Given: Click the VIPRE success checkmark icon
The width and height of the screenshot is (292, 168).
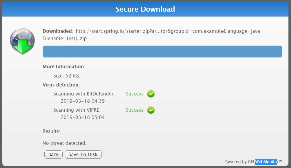Looking at the screenshot, I should [151, 110].
